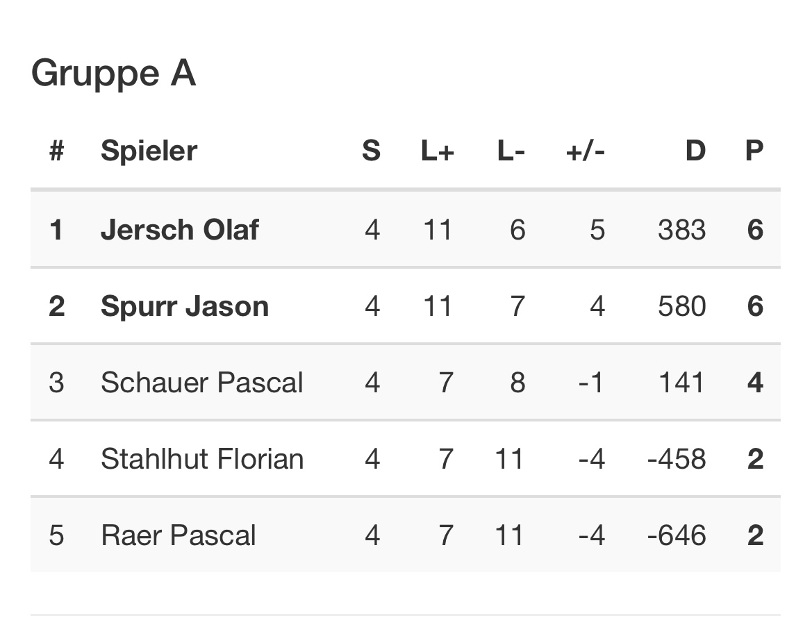This screenshot has width=812, height=643.
Task: Select player Schauer Pascal
Action: (201, 383)
